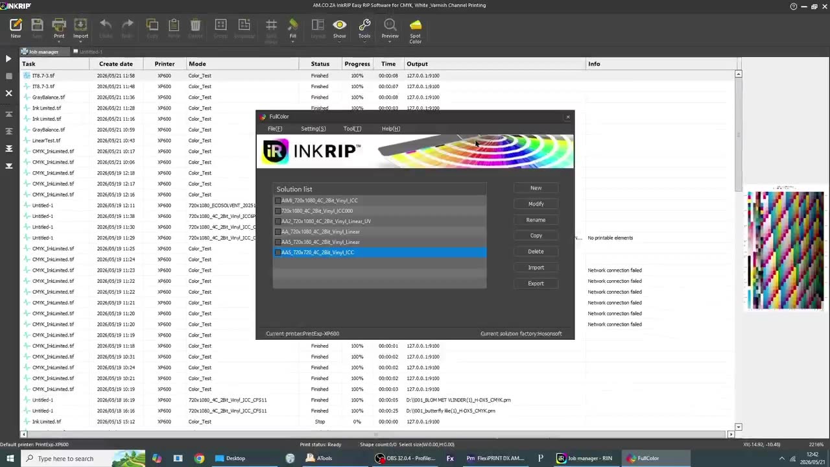The image size is (830, 467).
Task: Check the AA_720x1080_4C_2Bit_Vinyl_Linear checkbox
Action: [278, 232]
